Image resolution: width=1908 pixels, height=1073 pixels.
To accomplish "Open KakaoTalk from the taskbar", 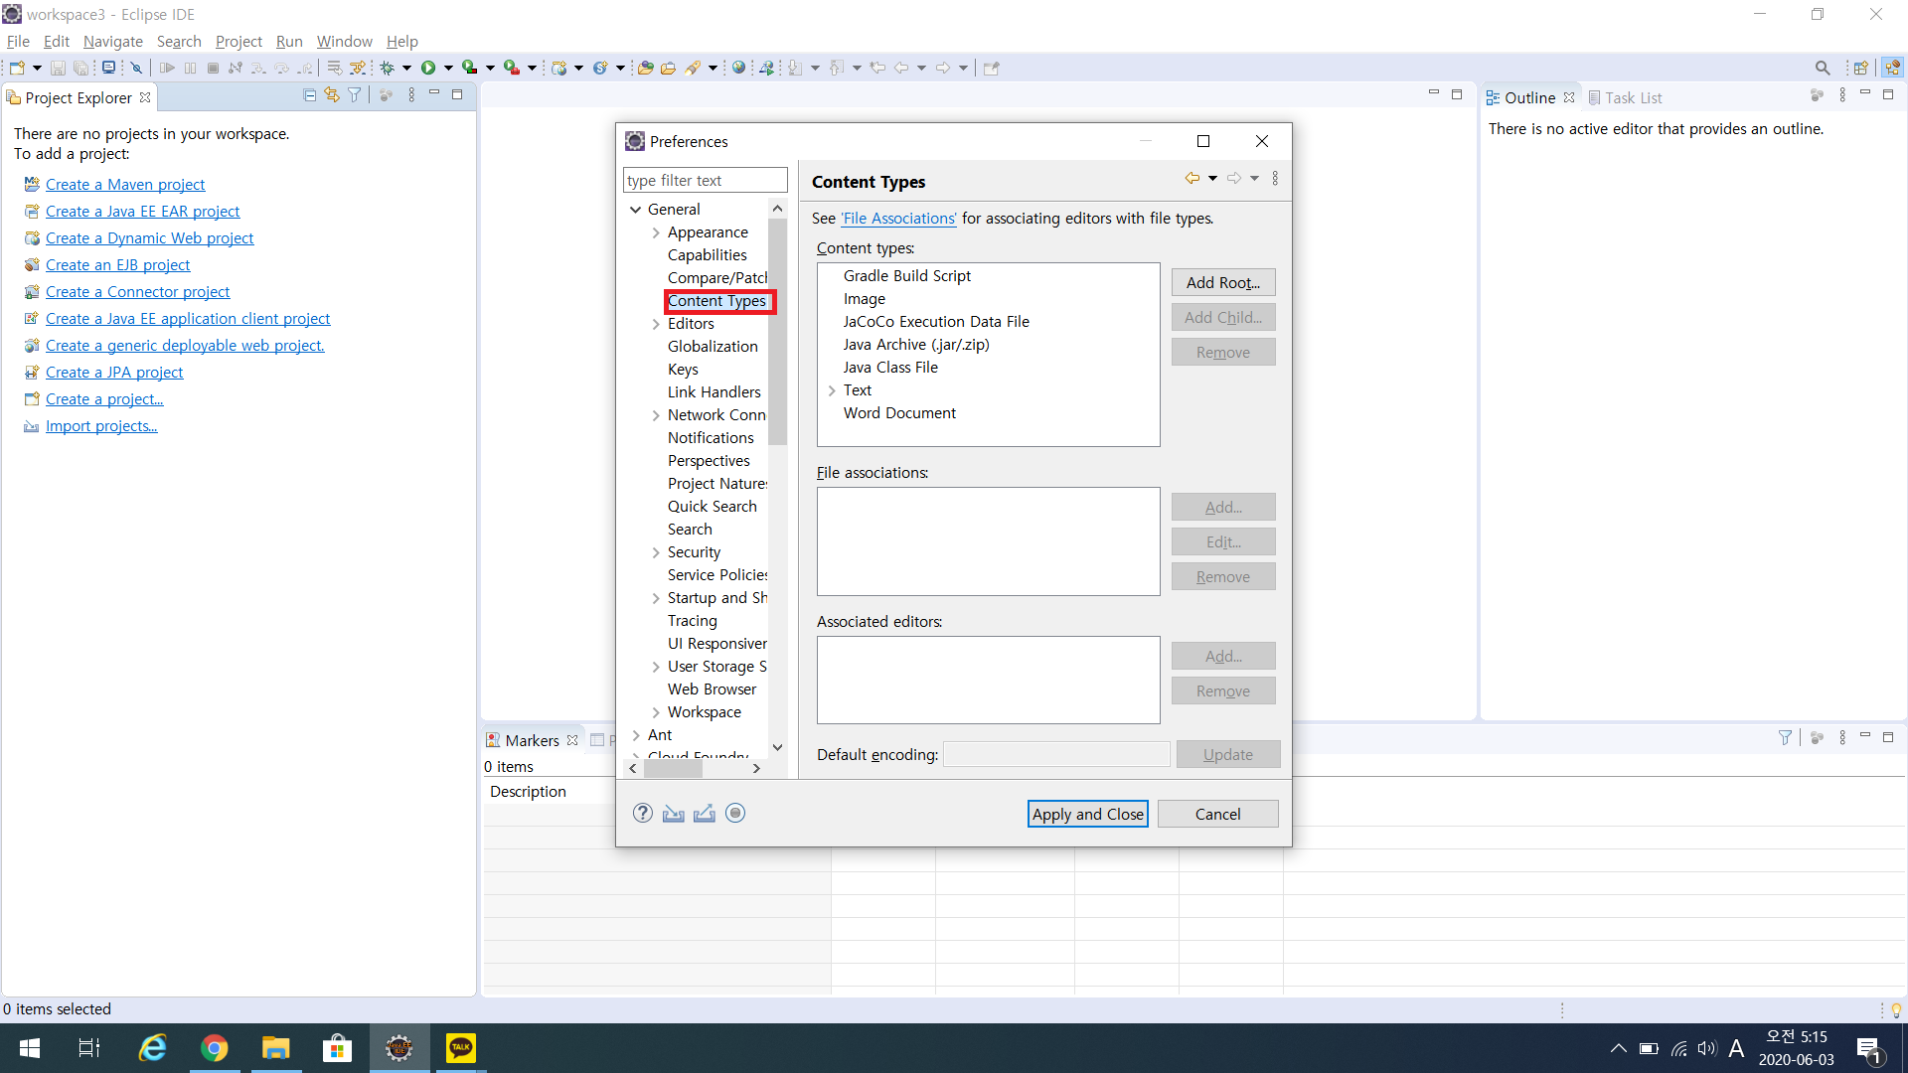I will tap(461, 1048).
